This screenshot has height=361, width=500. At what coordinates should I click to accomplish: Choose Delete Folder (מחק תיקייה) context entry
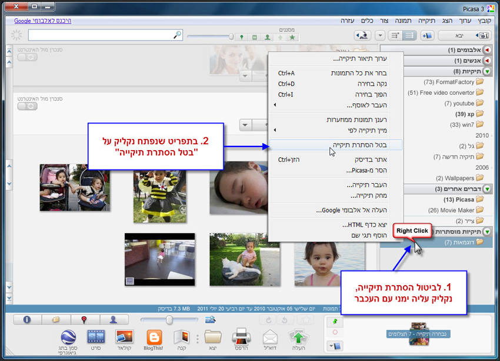pyautogui.click(x=336, y=196)
